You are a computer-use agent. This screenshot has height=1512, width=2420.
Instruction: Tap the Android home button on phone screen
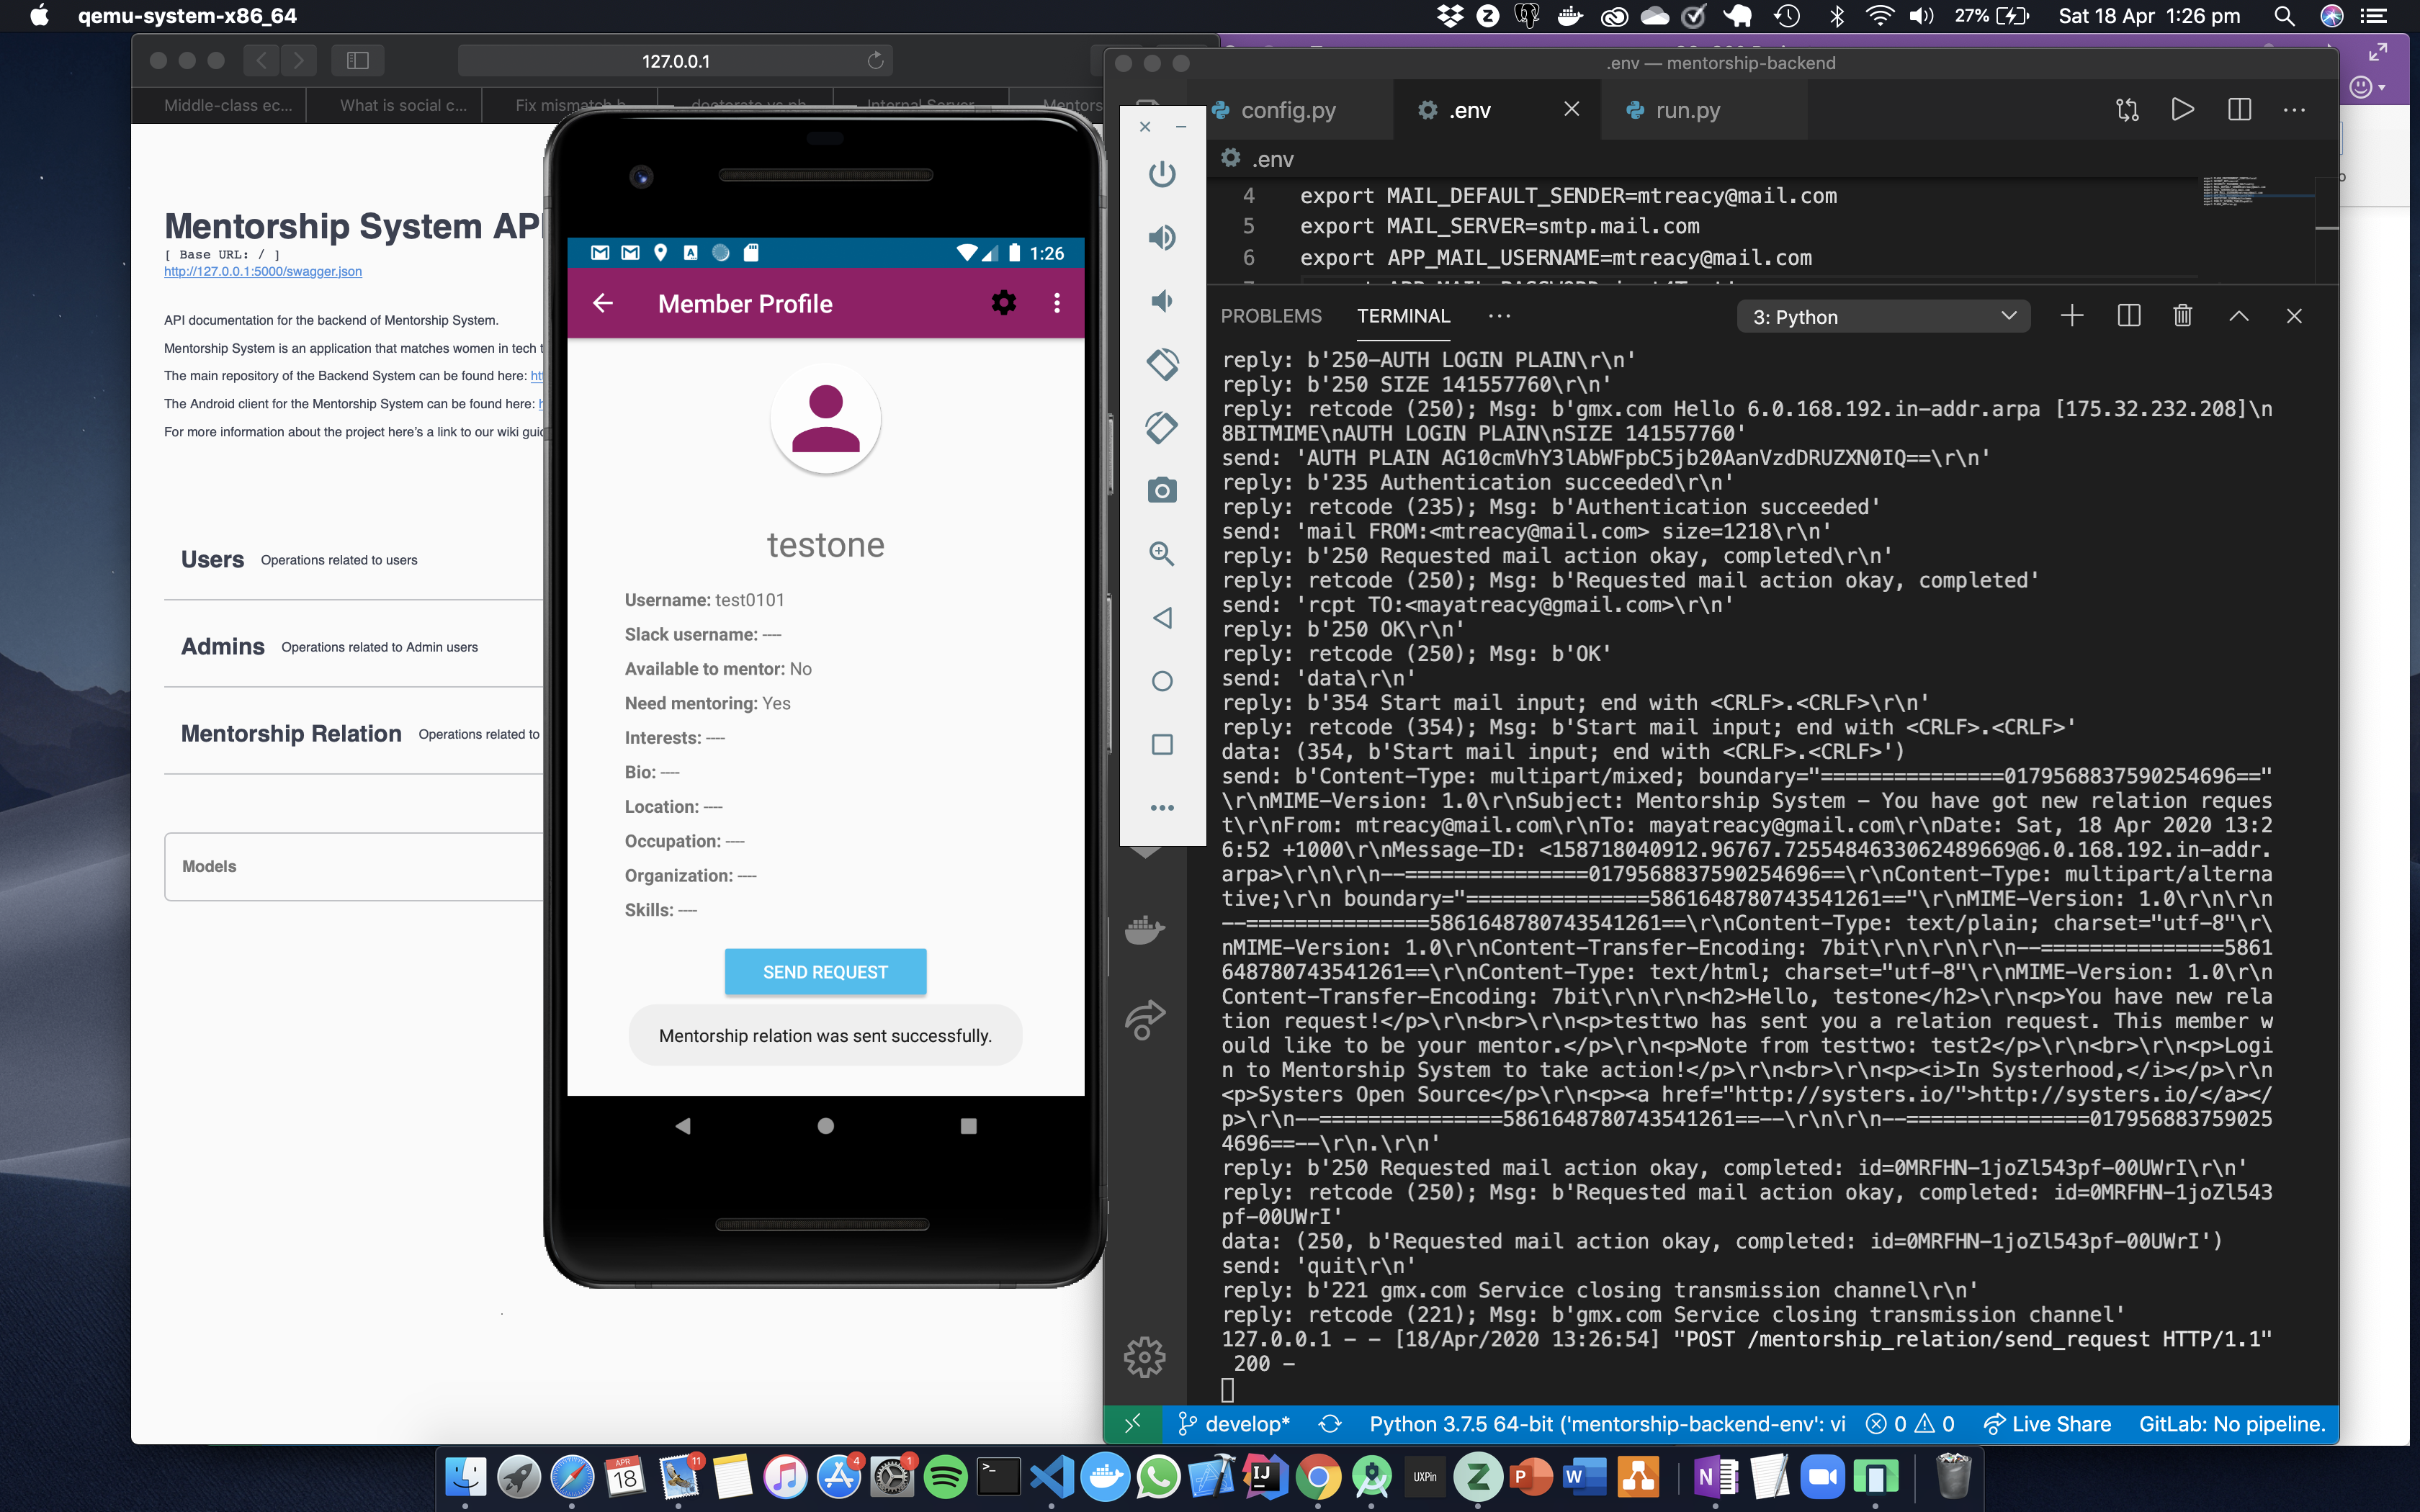[825, 1126]
